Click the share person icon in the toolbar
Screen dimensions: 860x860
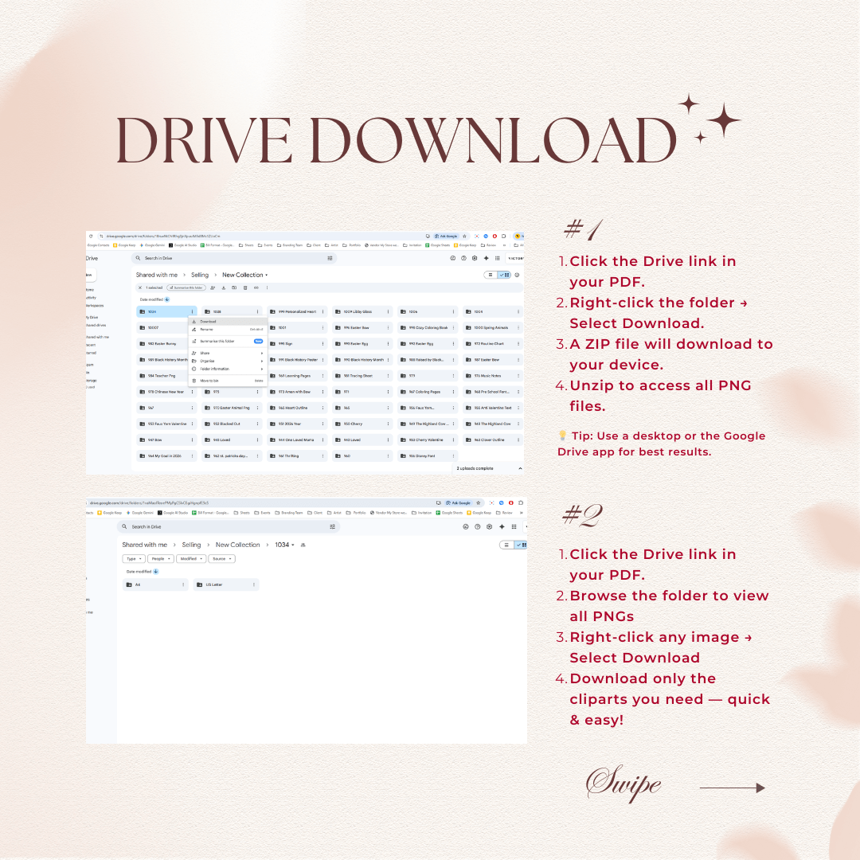(x=213, y=287)
